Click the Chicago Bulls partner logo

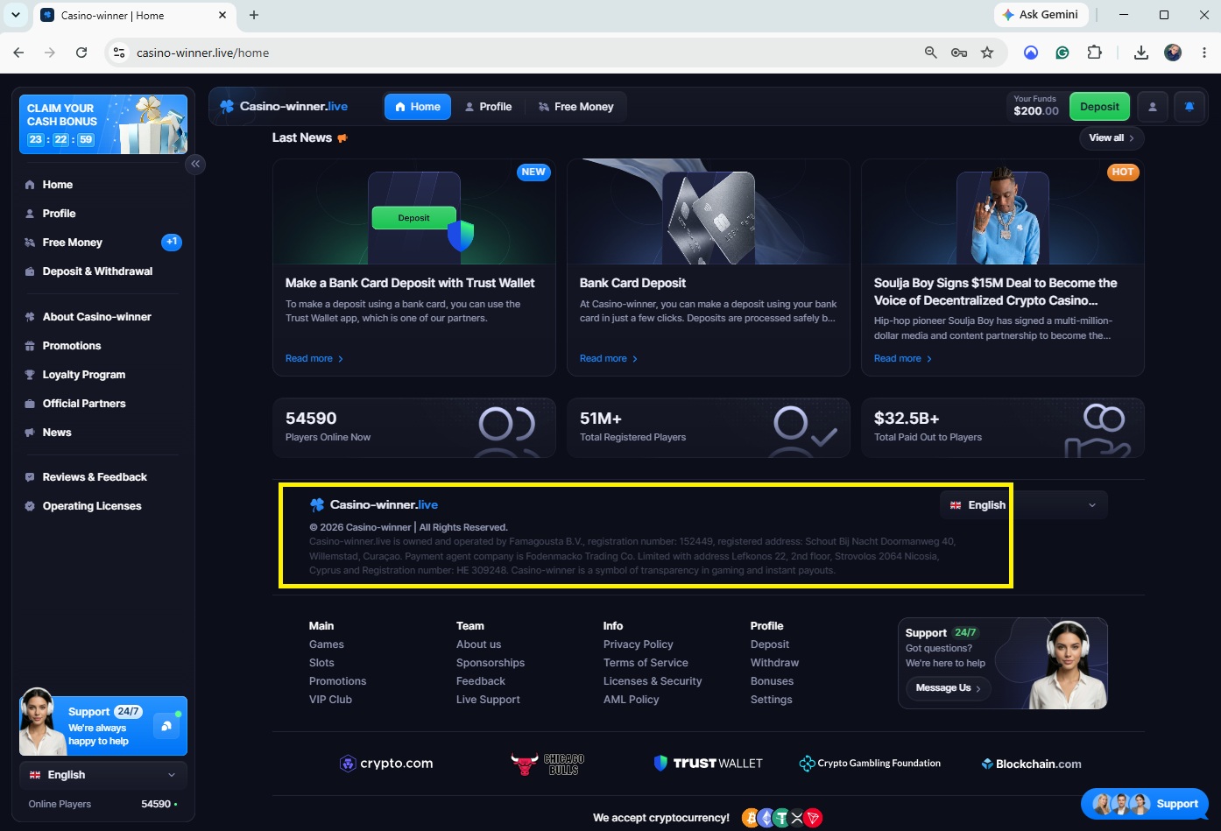[x=548, y=764]
